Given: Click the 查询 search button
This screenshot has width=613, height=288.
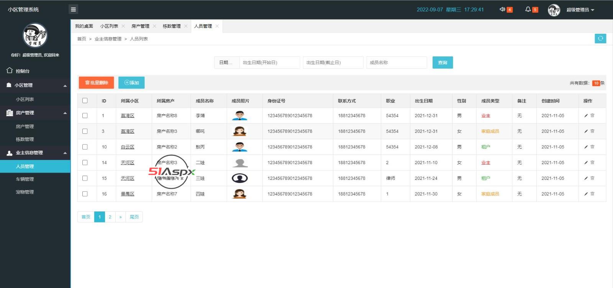Looking at the screenshot, I should 443,63.
